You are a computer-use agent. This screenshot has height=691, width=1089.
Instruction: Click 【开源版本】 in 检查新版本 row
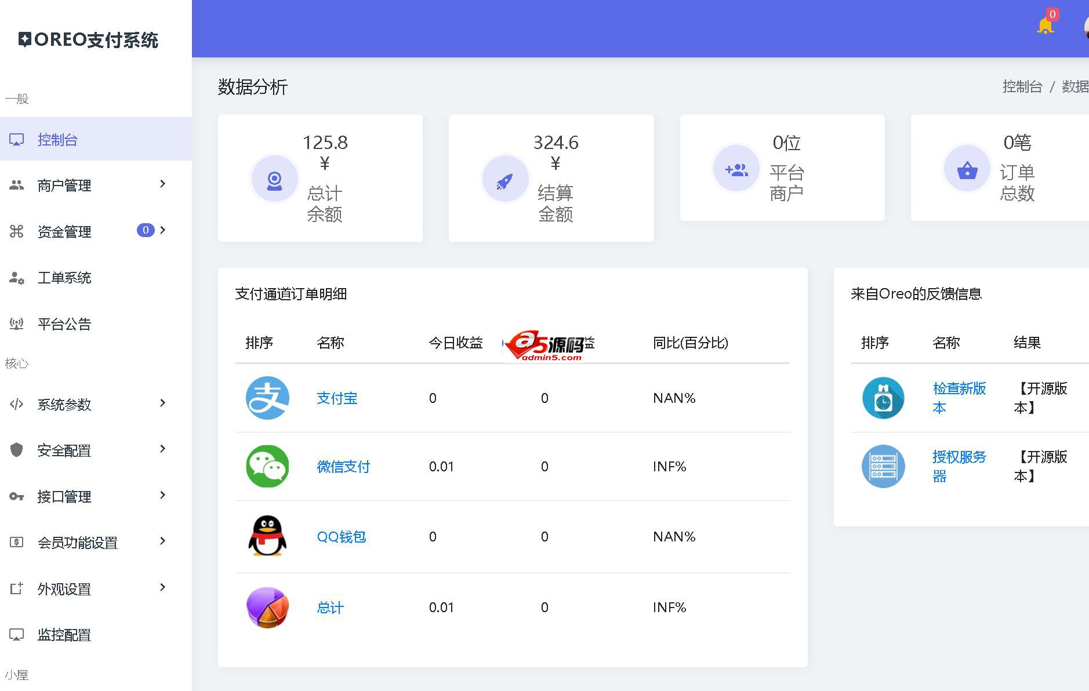coord(1041,398)
